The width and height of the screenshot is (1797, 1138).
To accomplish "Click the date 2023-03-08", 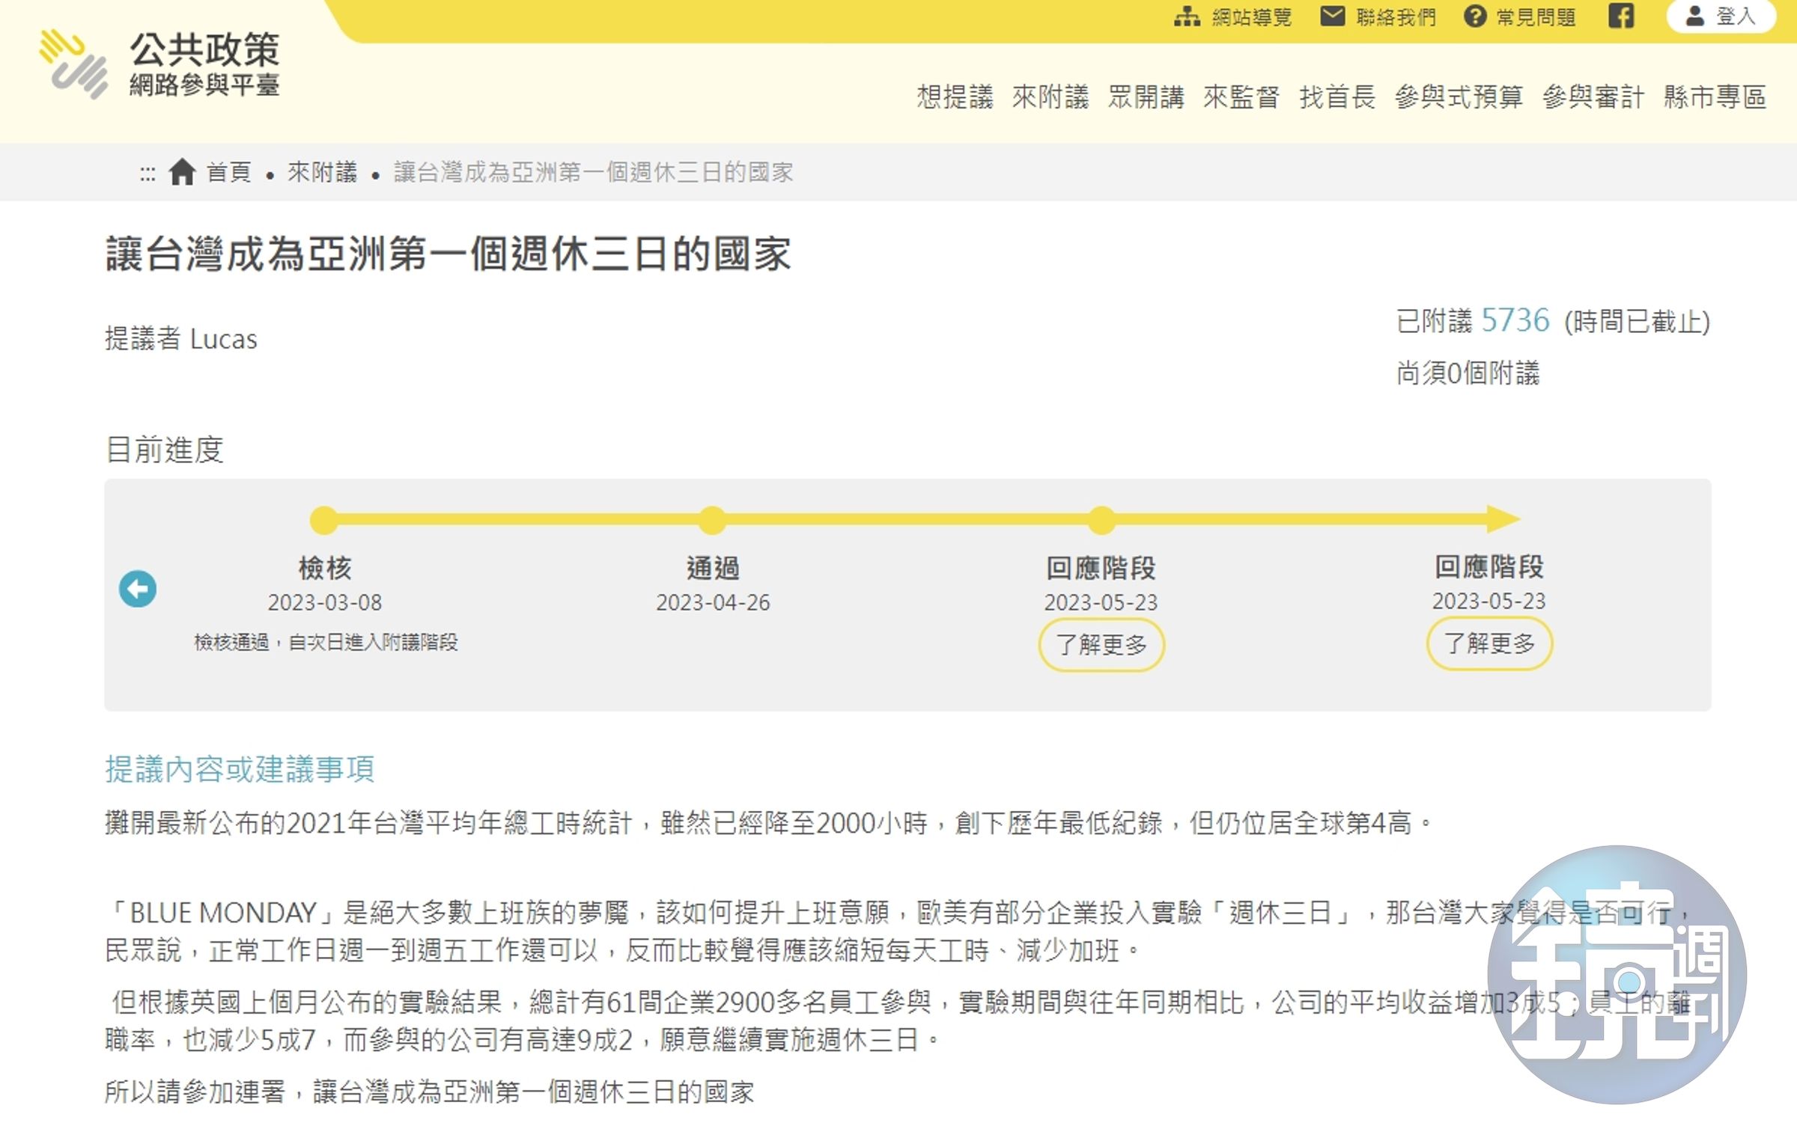I will point(325,603).
